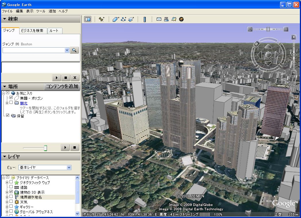
Task: Open the ruler measurement tool
Action: coord(145,19)
